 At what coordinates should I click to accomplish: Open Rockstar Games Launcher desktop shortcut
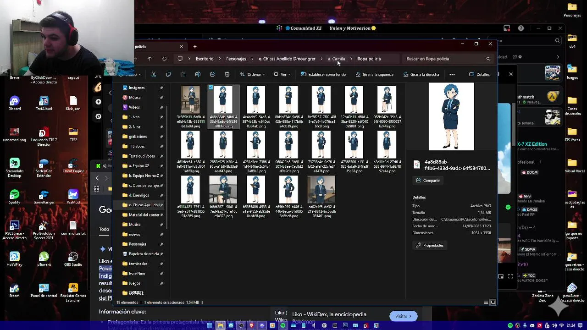pos(73,292)
